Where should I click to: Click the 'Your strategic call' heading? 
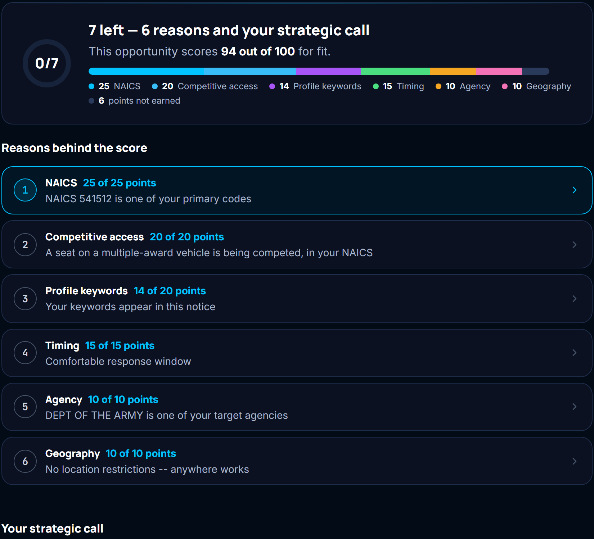[x=53, y=529]
